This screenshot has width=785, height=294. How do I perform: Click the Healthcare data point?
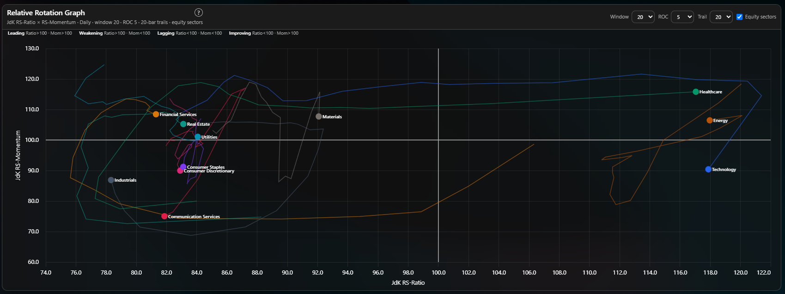click(696, 92)
